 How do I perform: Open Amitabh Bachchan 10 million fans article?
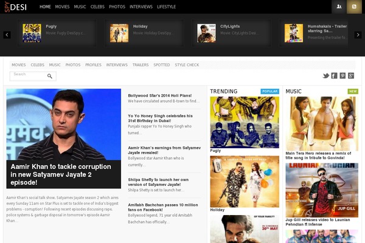(x=163, y=207)
